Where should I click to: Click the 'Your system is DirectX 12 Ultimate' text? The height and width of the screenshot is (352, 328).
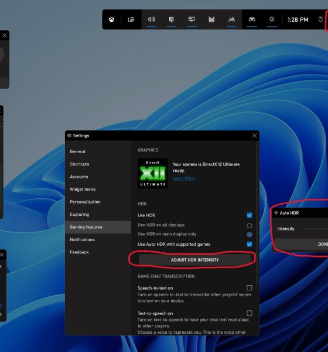[206, 167]
